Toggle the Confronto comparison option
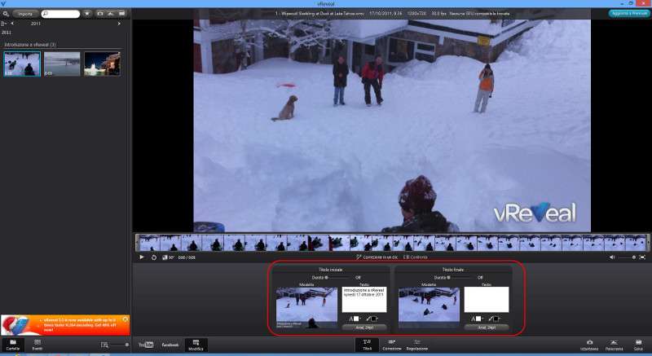 click(x=414, y=257)
